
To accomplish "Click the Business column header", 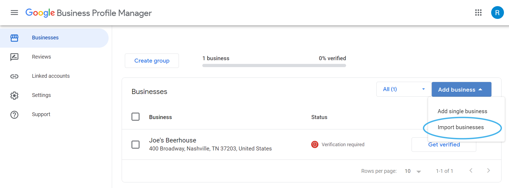I will tap(160, 117).
